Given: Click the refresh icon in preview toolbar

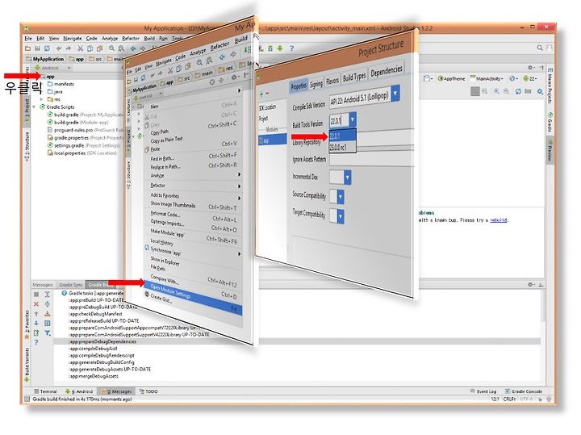Looking at the screenshot, I should [x=518, y=91].
